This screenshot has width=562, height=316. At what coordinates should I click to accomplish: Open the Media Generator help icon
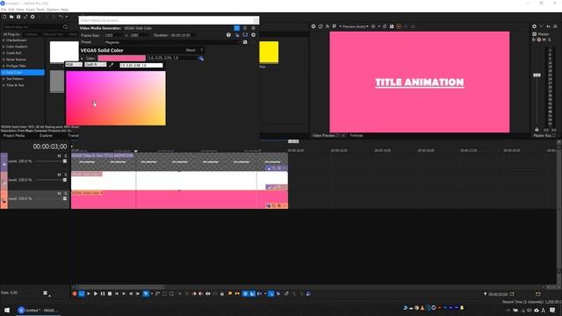click(228, 35)
